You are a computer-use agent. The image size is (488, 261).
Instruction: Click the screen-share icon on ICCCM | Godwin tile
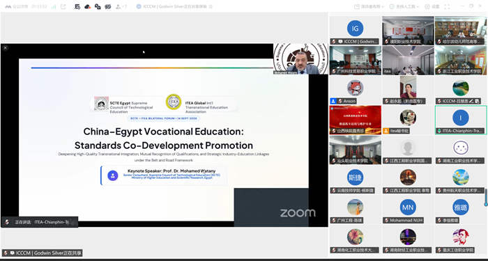coord(340,41)
